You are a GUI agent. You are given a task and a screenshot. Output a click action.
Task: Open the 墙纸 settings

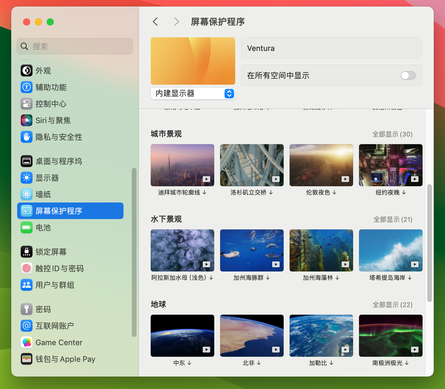tap(43, 194)
